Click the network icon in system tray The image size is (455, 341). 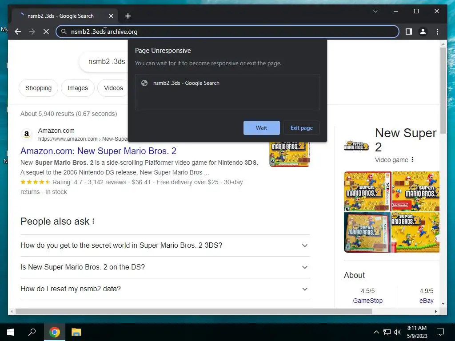pyautogui.click(x=387, y=332)
